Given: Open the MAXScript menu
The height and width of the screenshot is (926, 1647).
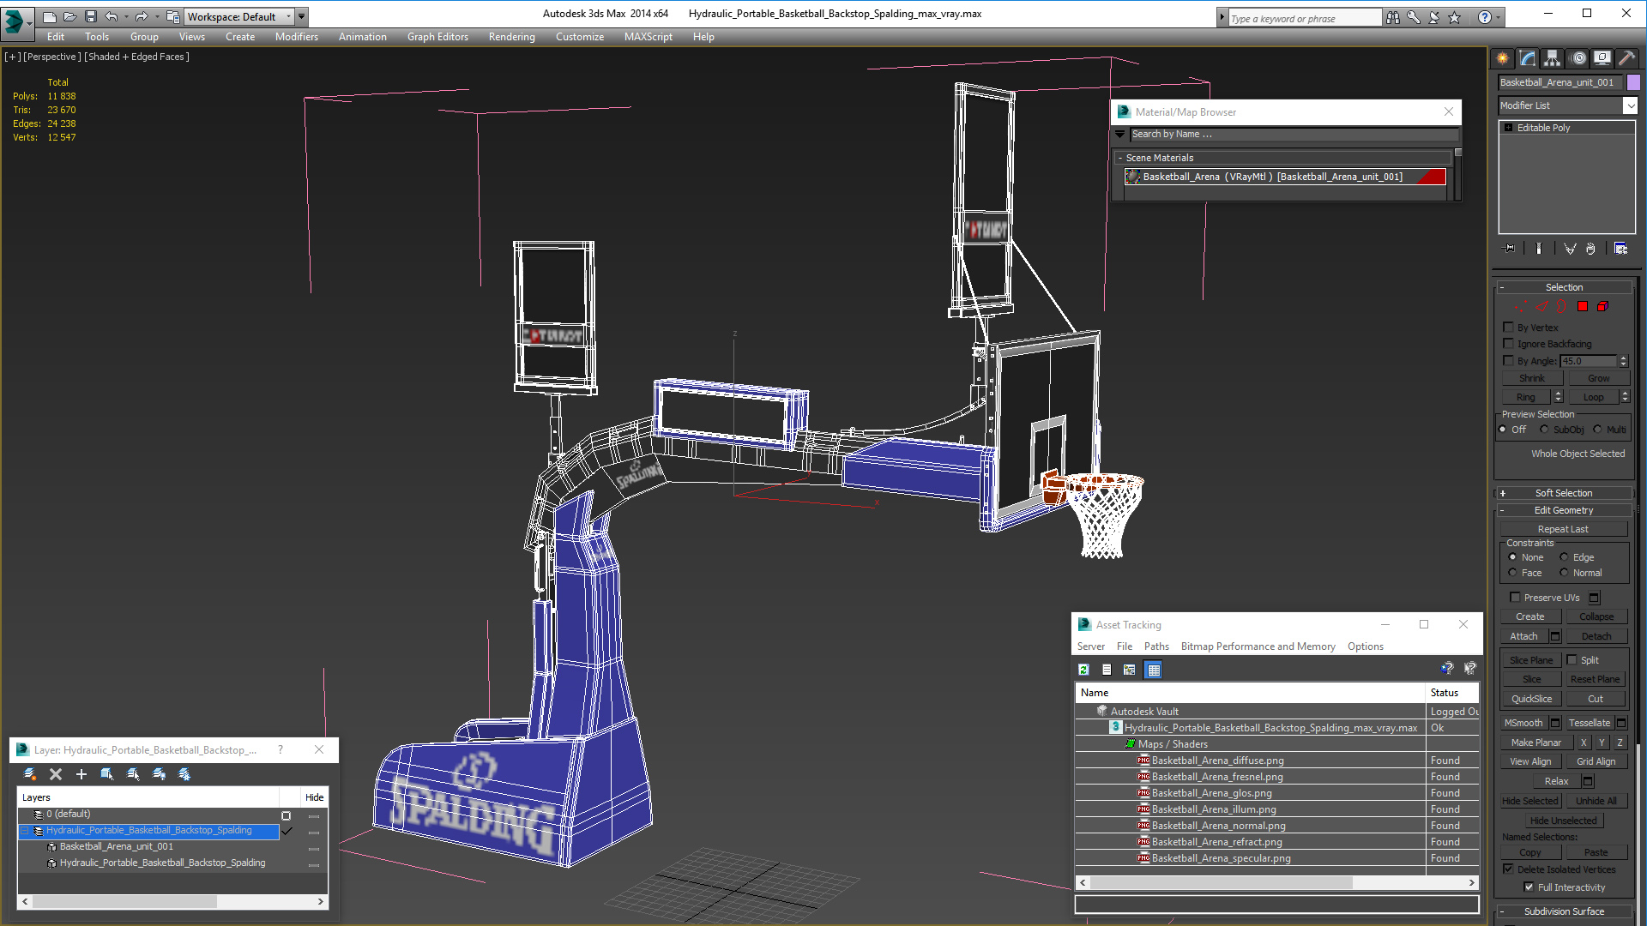Looking at the screenshot, I should tap(649, 37).
